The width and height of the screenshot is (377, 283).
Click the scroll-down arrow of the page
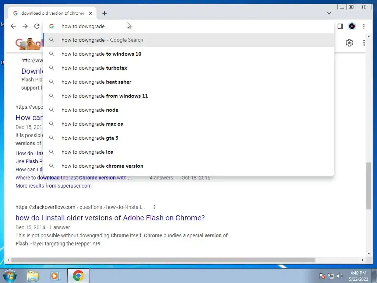[369, 253]
